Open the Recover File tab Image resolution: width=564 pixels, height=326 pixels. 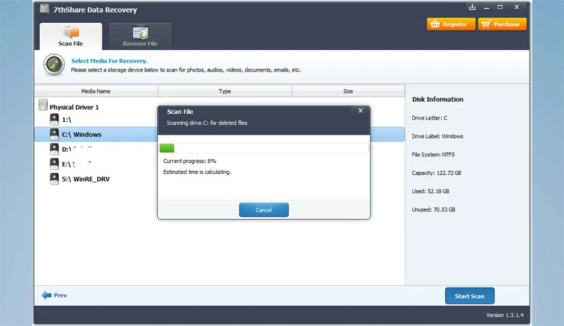(x=140, y=36)
